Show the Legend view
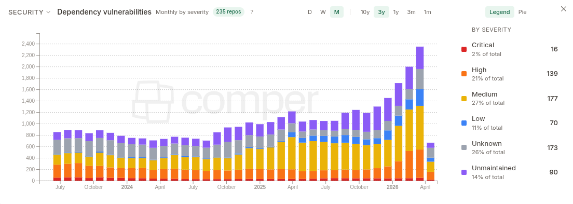 (499, 12)
